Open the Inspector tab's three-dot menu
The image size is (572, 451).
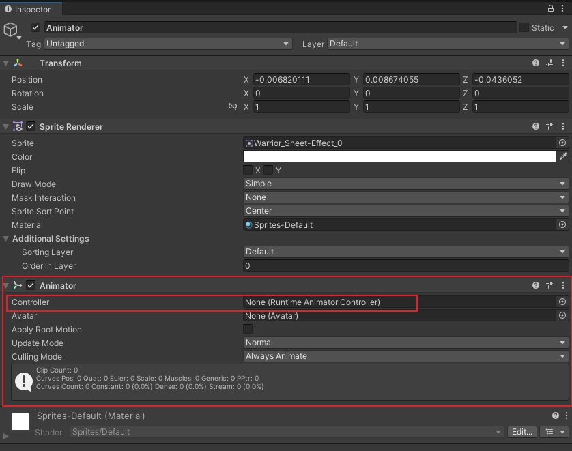(x=563, y=8)
